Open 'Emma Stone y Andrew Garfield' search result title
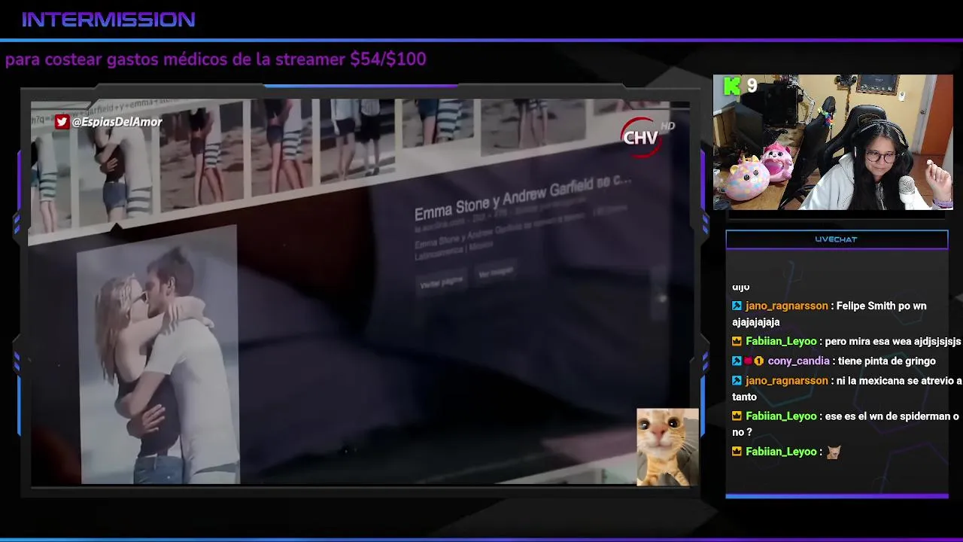Screen dimensions: 963x542 click(x=523, y=198)
